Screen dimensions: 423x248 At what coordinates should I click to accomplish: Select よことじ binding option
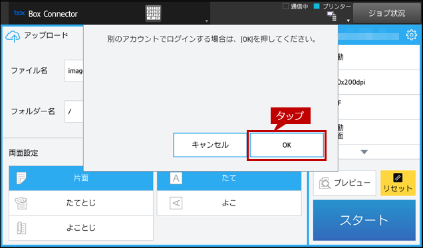coord(81,228)
